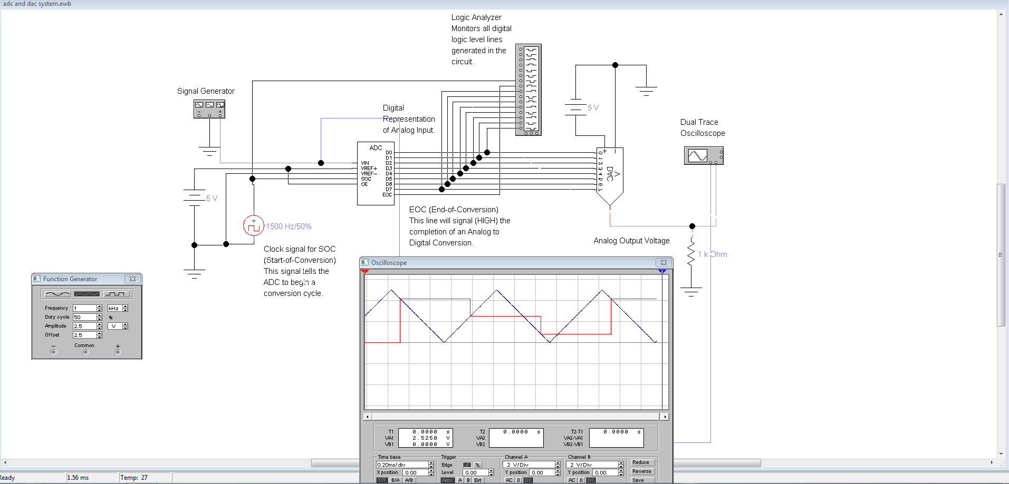
Task: Select the left 5 V battery
Action: pos(194,198)
